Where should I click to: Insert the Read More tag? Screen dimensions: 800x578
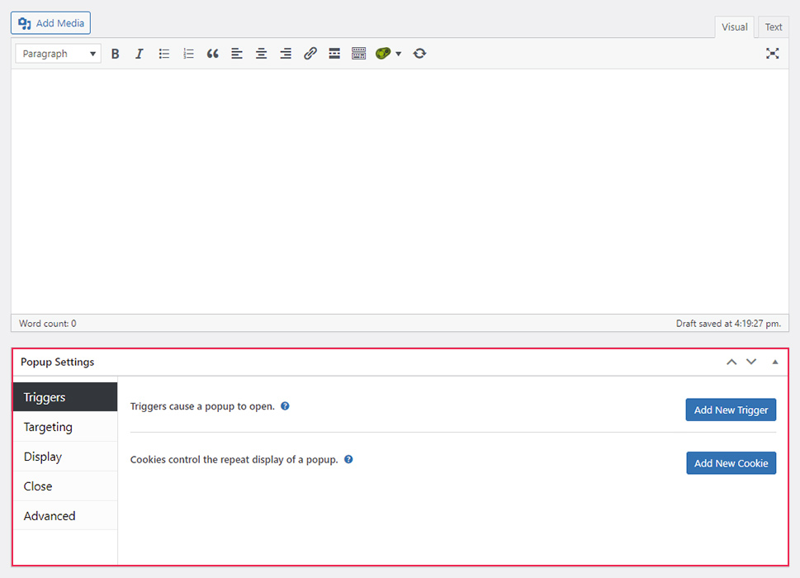click(334, 53)
